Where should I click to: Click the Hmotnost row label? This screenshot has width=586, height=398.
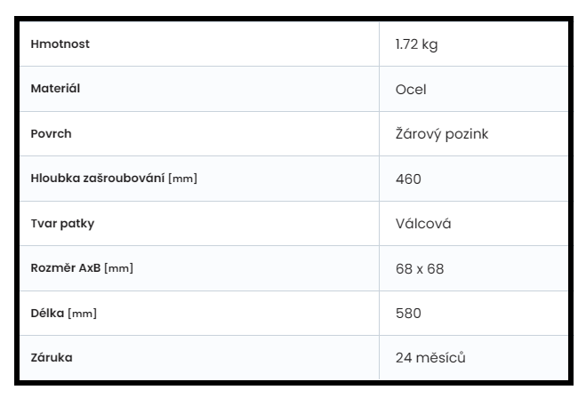60,44
